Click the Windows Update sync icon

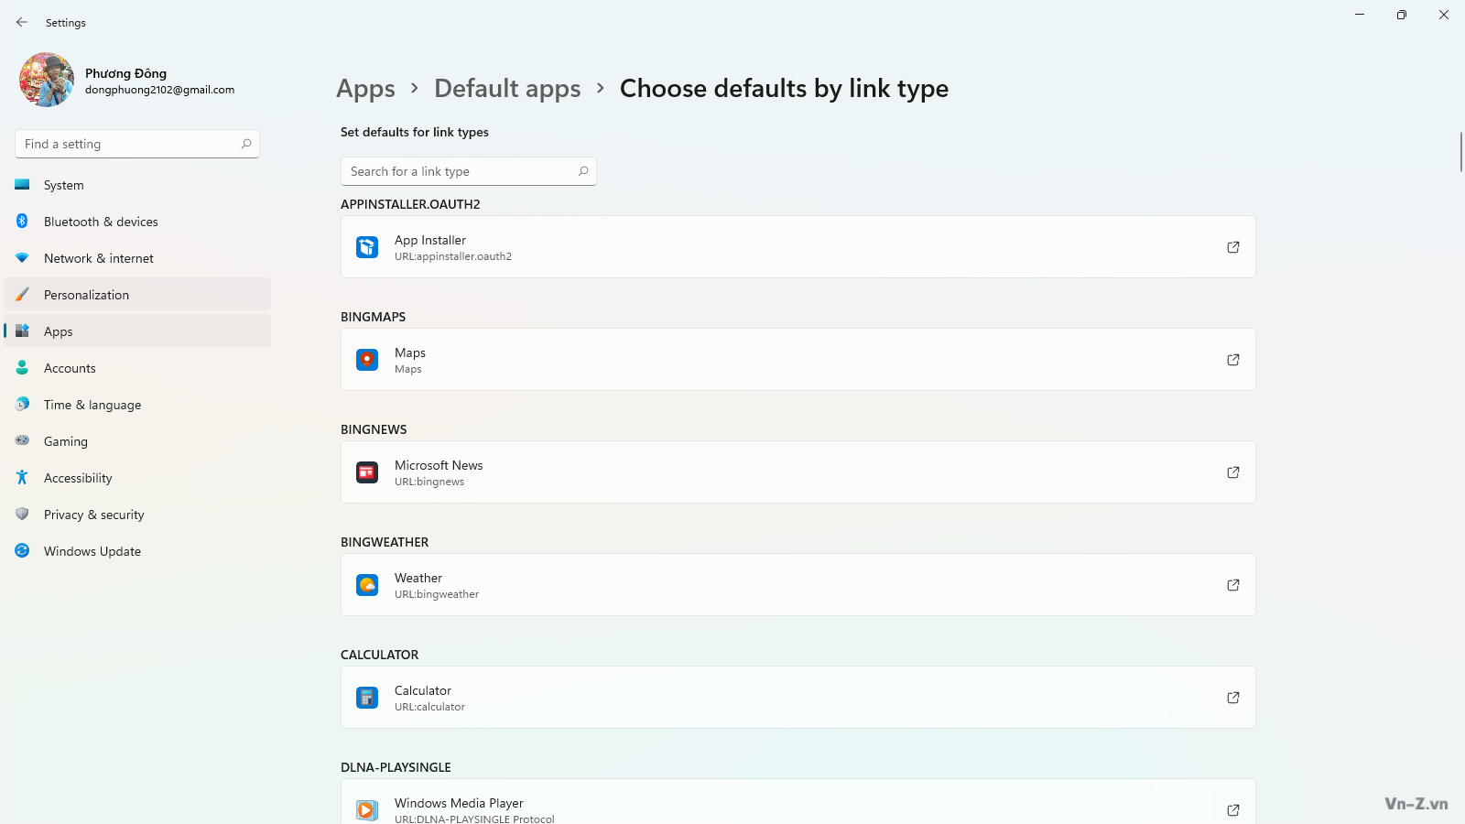point(22,550)
